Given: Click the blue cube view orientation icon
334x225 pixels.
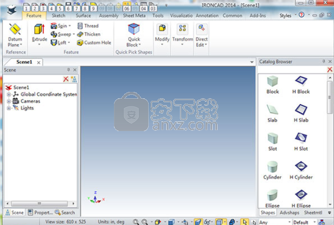Looking at the screenshot, I should pyautogui.click(x=171, y=222).
